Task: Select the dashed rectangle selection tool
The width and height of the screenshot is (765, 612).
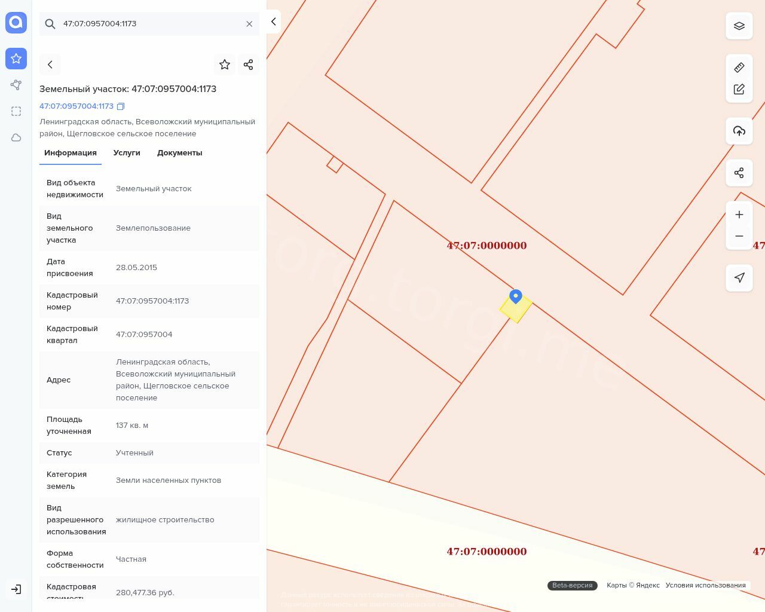Action: pyautogui.click(x=16, y=111)
